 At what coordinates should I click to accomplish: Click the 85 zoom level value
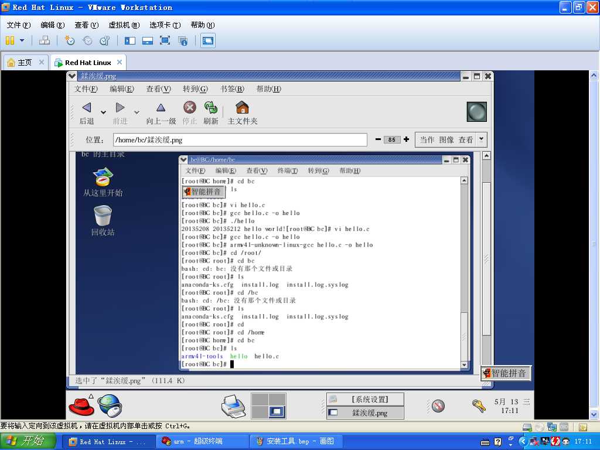(392, 139)
